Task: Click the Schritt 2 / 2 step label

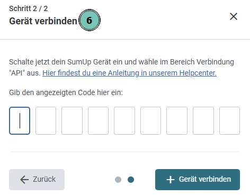Action: [x=29, y=8]
